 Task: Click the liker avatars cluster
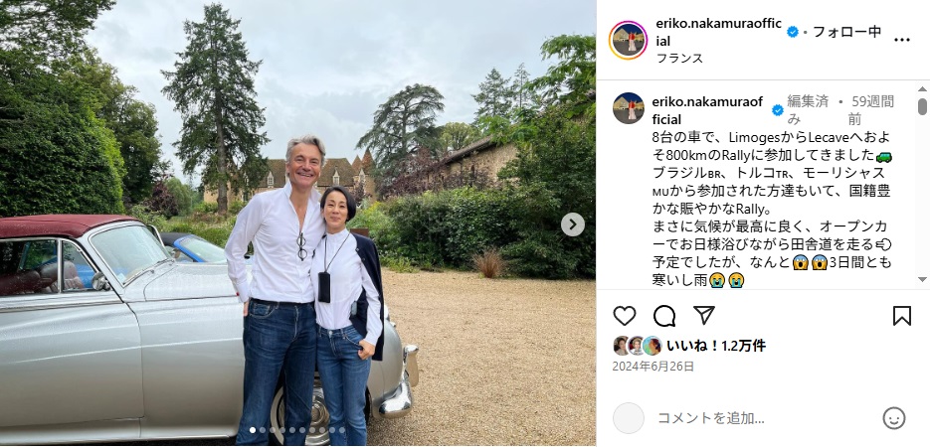coord(638,346)
